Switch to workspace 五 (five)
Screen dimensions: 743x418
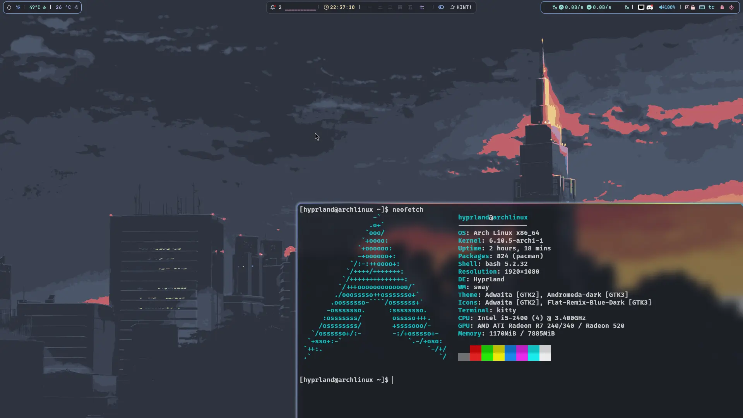pyautogui.click(x=410, y=7)
